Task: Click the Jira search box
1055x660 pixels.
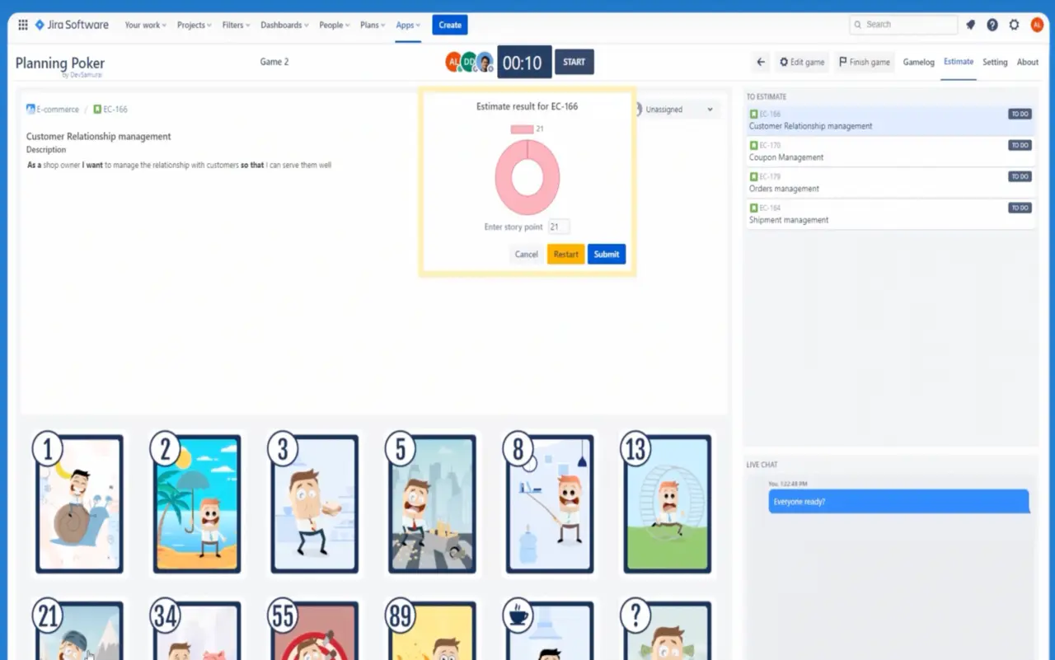Action: tap(903, 25)
